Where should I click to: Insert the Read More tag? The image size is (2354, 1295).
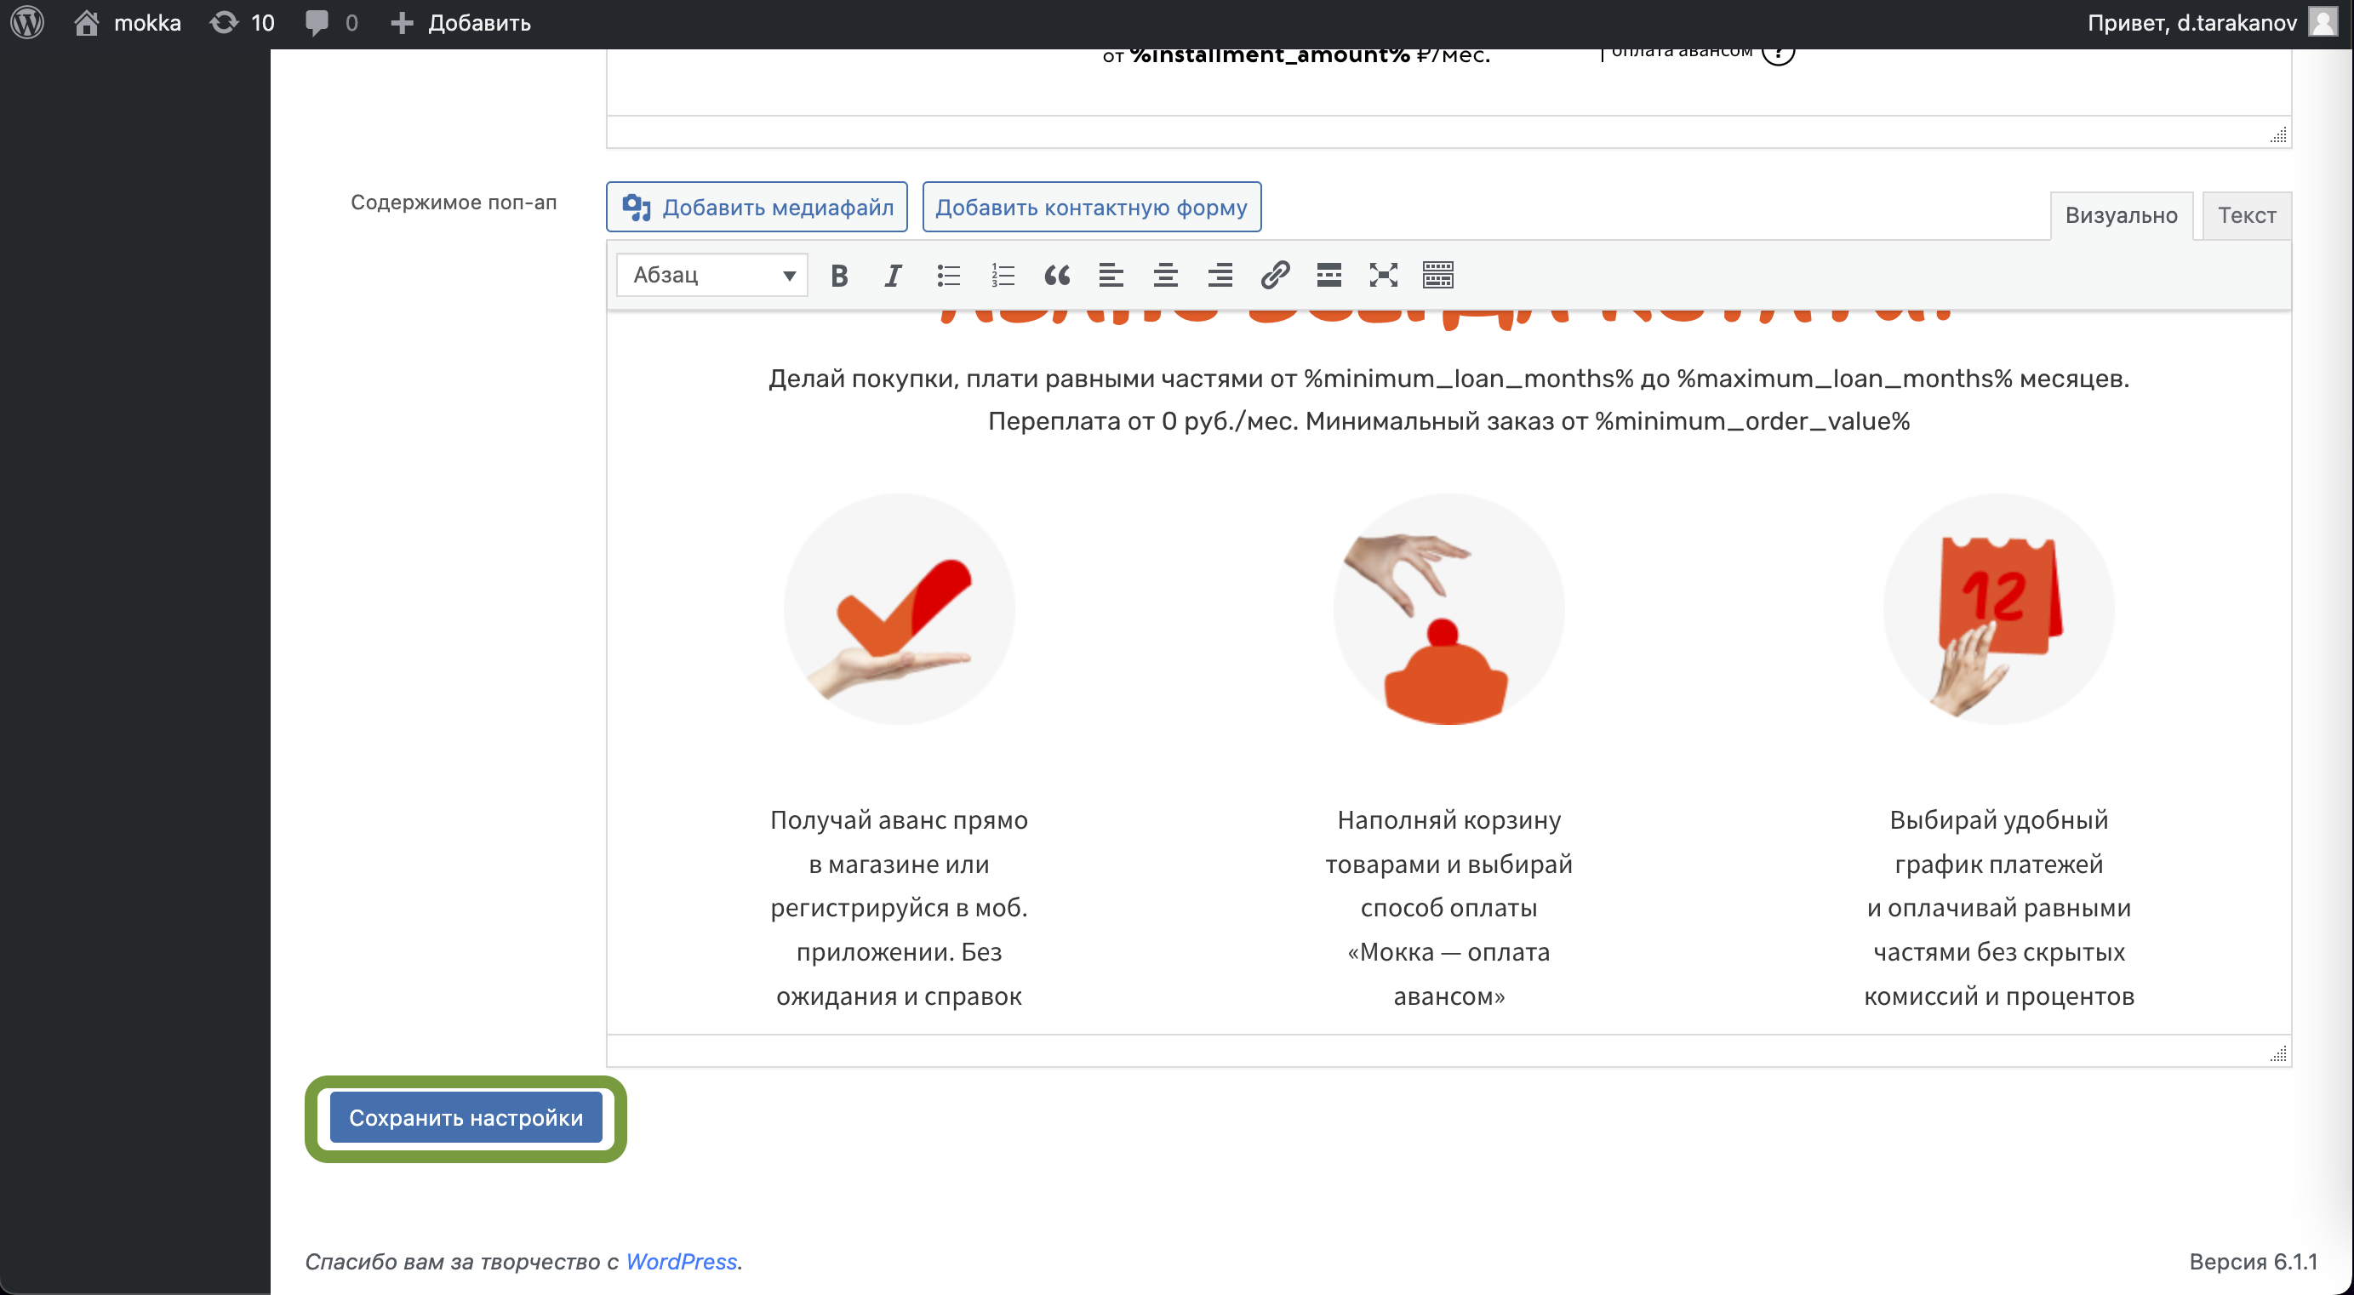point(1329,275)
